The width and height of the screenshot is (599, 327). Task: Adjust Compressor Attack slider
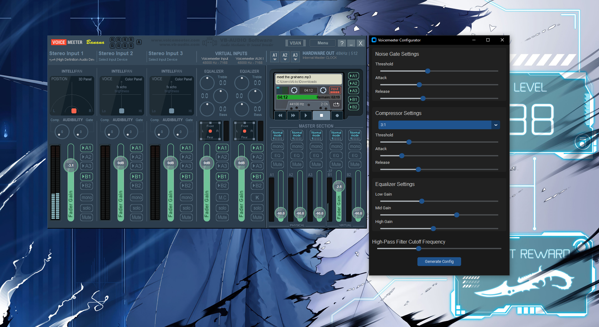[402, 156]
